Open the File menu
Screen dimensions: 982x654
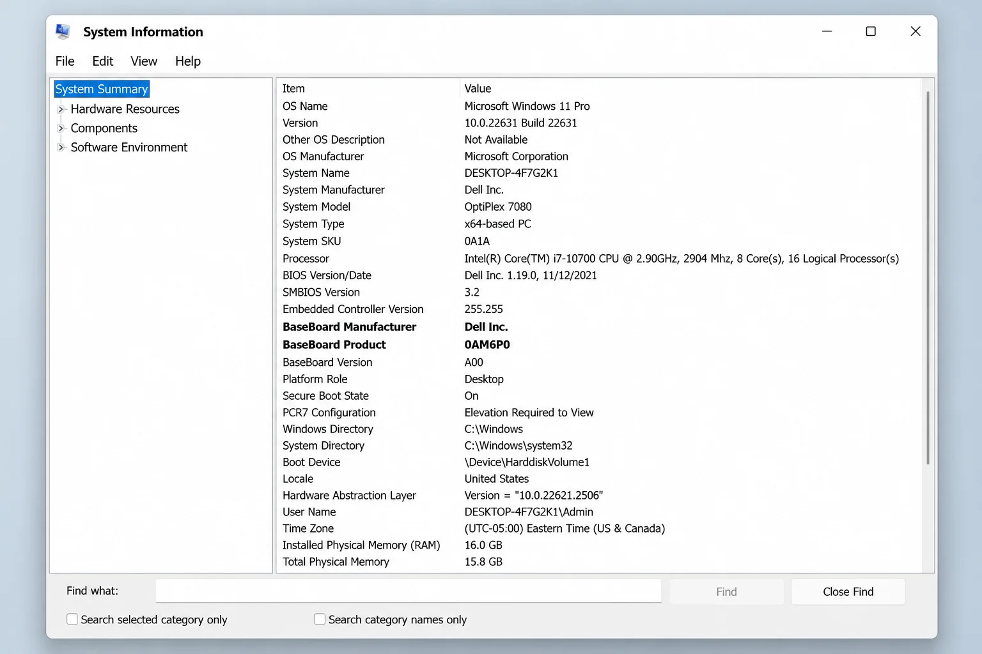(65, 61)
